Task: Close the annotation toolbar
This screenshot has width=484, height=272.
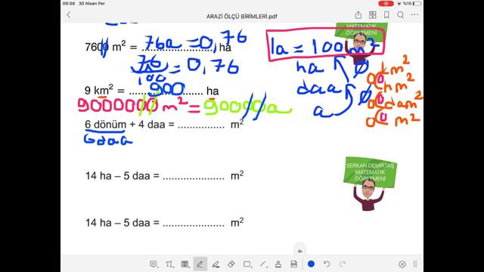Action: click(402, 264)
